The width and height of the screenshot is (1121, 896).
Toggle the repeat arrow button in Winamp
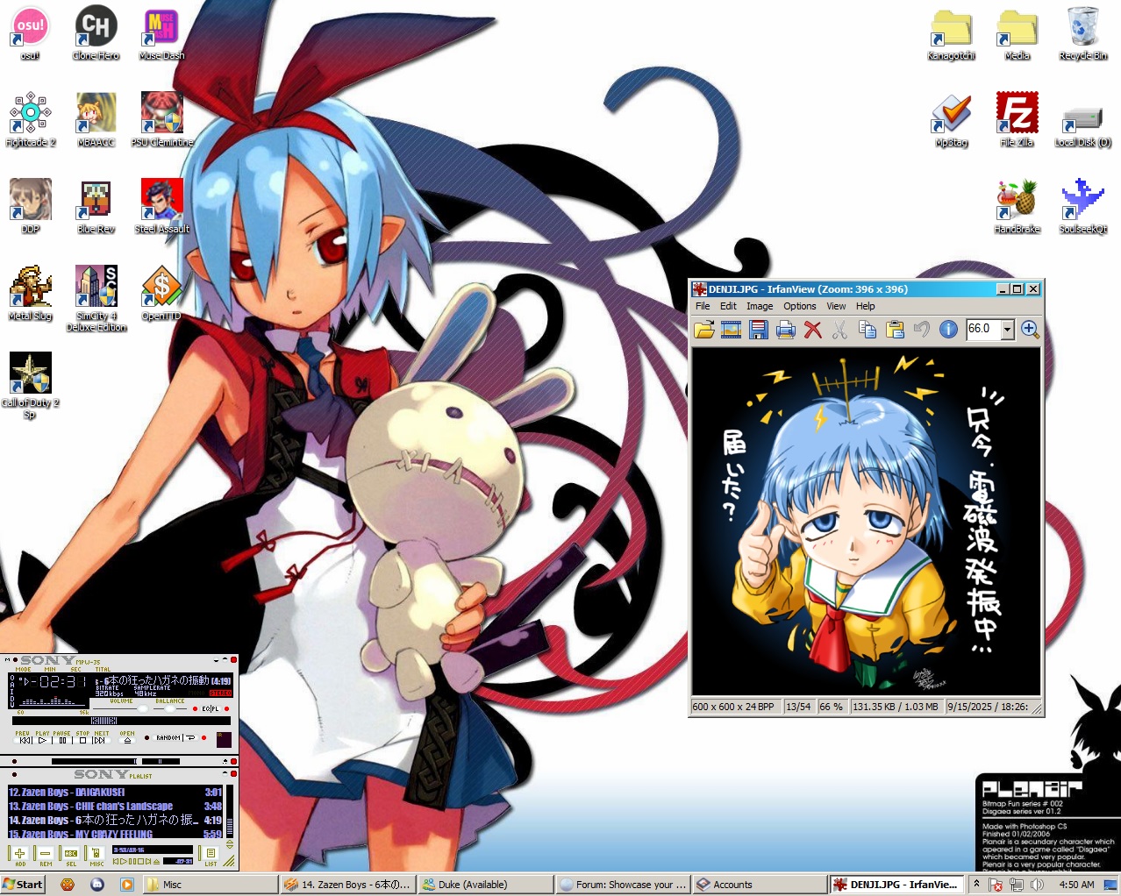(190, 737)
